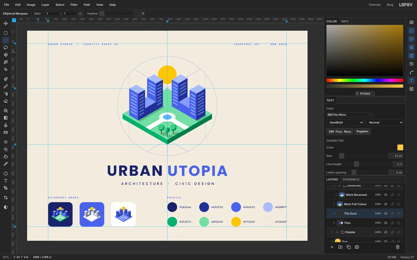Screen dimensions: 417x260
Task: Click the hue spectrum slider
Action: click(365, 80)
